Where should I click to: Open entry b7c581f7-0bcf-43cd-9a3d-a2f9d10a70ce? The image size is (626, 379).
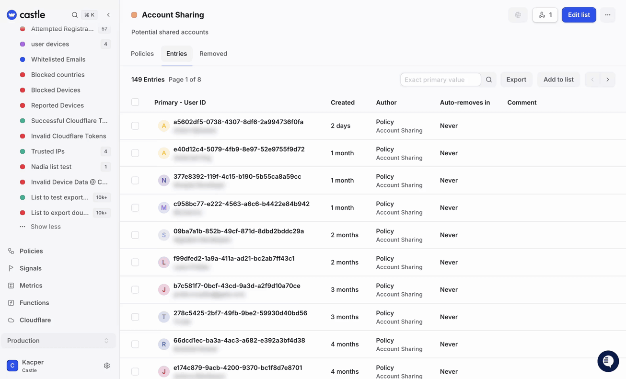[237, 286]
